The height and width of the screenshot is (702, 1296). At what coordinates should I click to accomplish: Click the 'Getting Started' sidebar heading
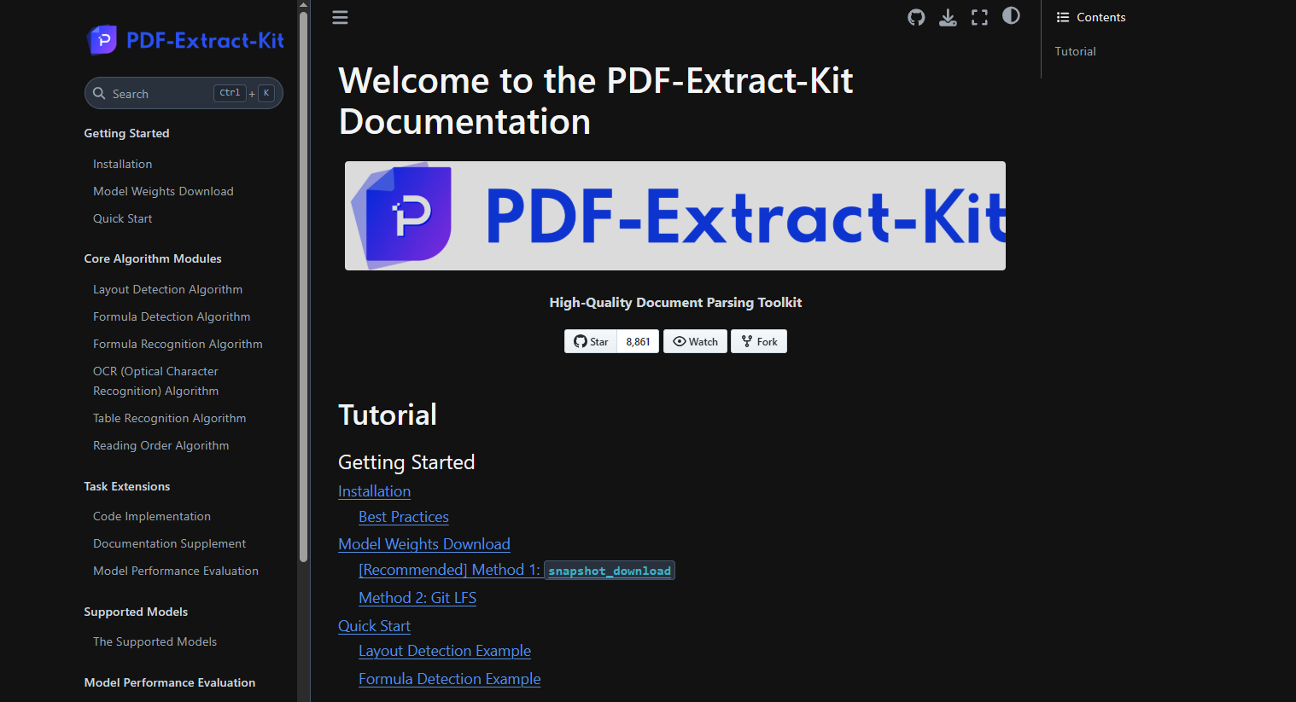(126, 133)
